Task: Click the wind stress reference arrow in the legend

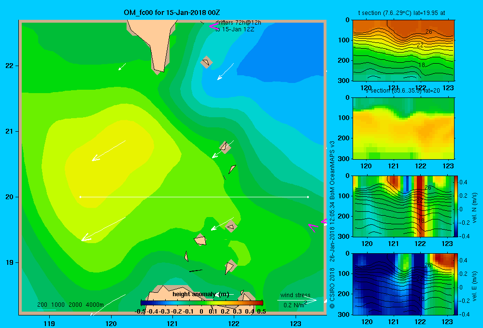Action: (x=297, y=300)
